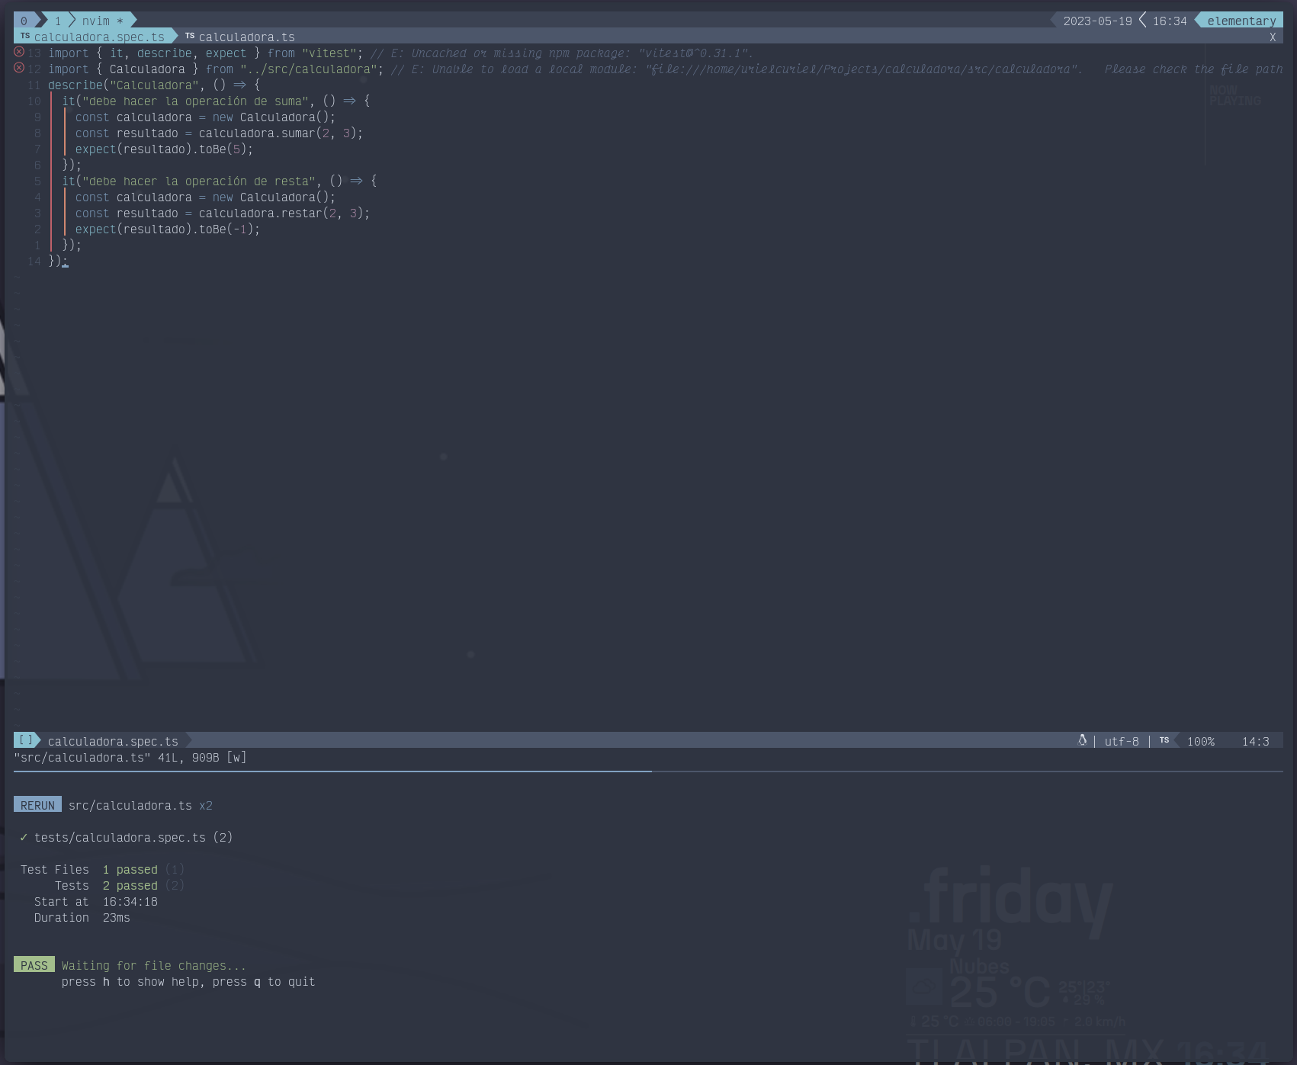Select tmux window 1 nvim
Viewport: 1297px width, 1065px height.
coord(96,21)
